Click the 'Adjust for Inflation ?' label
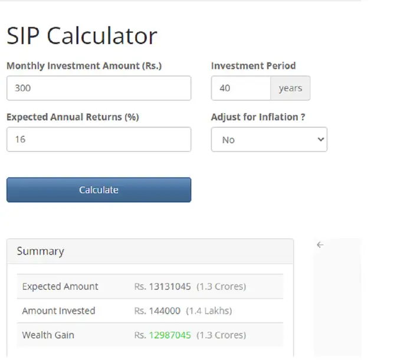This screenshot has width=413, height=360. (x=258, y=117)
